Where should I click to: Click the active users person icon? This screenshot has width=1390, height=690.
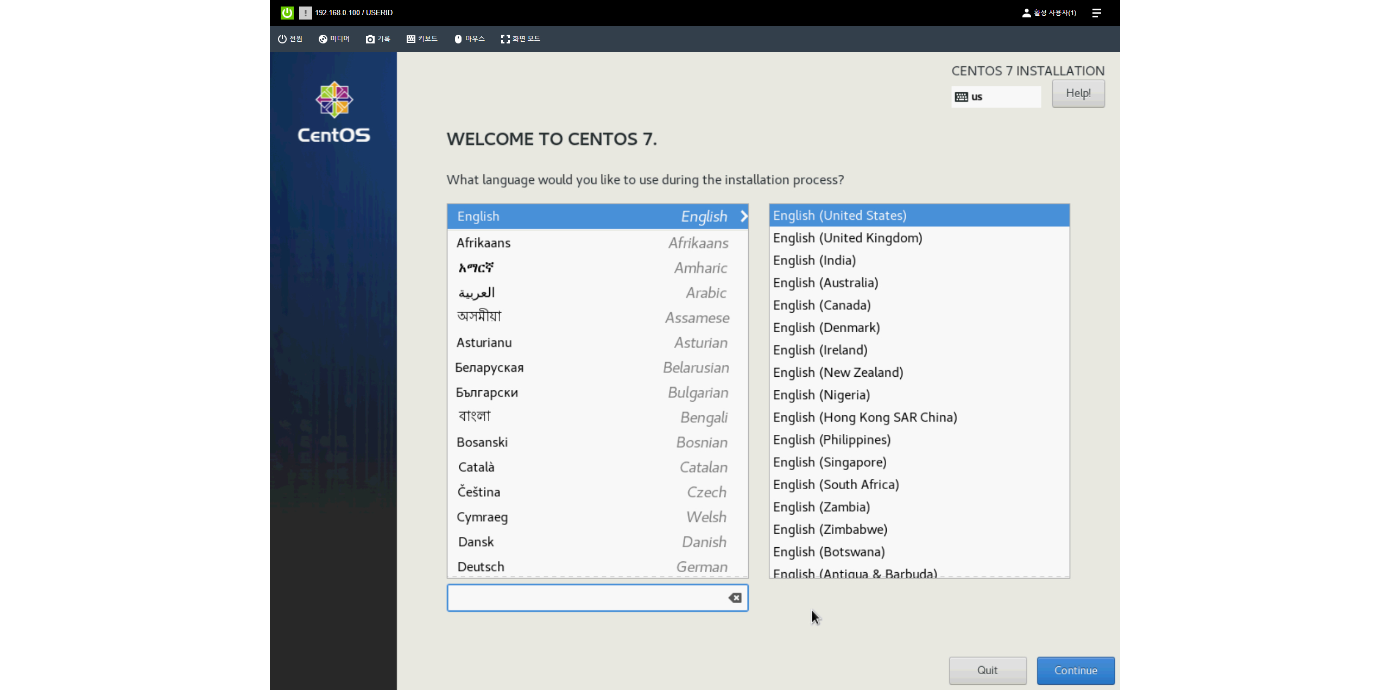[x=1026, y=12]
